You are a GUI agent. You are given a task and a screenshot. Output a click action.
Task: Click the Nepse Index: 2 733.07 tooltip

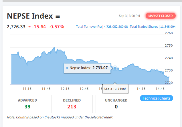pyautogui.click(x=87, y=68)
